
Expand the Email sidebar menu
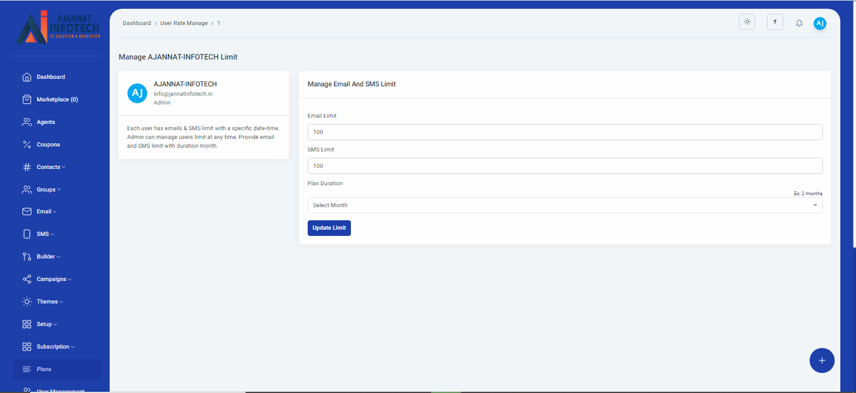pos(46,212)
